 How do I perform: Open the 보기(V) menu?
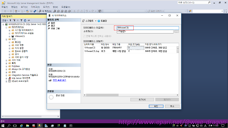pos(24,7)
